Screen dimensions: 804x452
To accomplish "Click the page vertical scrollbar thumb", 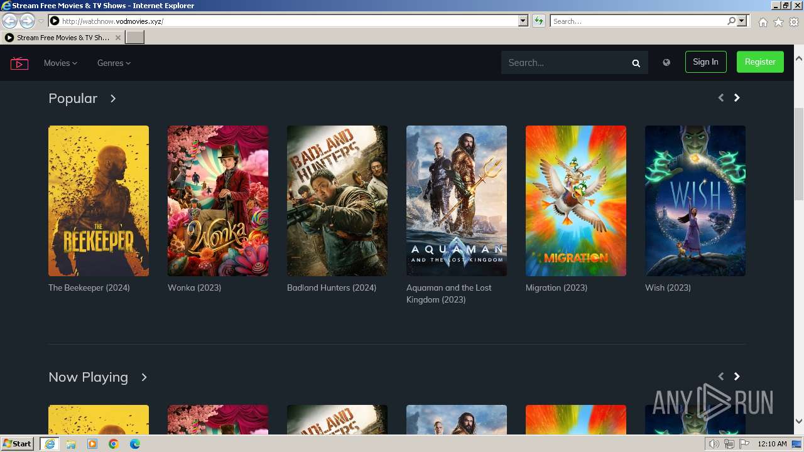I will (x=799, y=154).
